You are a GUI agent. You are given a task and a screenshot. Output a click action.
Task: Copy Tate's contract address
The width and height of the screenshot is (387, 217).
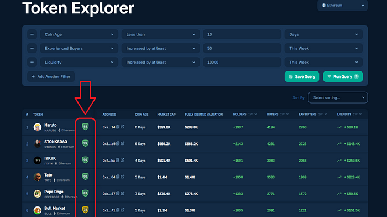coord(118,177)
